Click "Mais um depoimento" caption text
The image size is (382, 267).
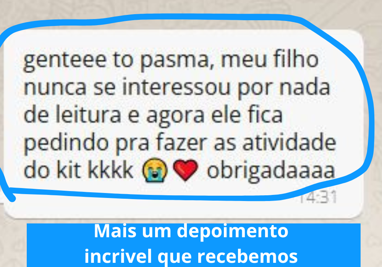tap(191, 231)
